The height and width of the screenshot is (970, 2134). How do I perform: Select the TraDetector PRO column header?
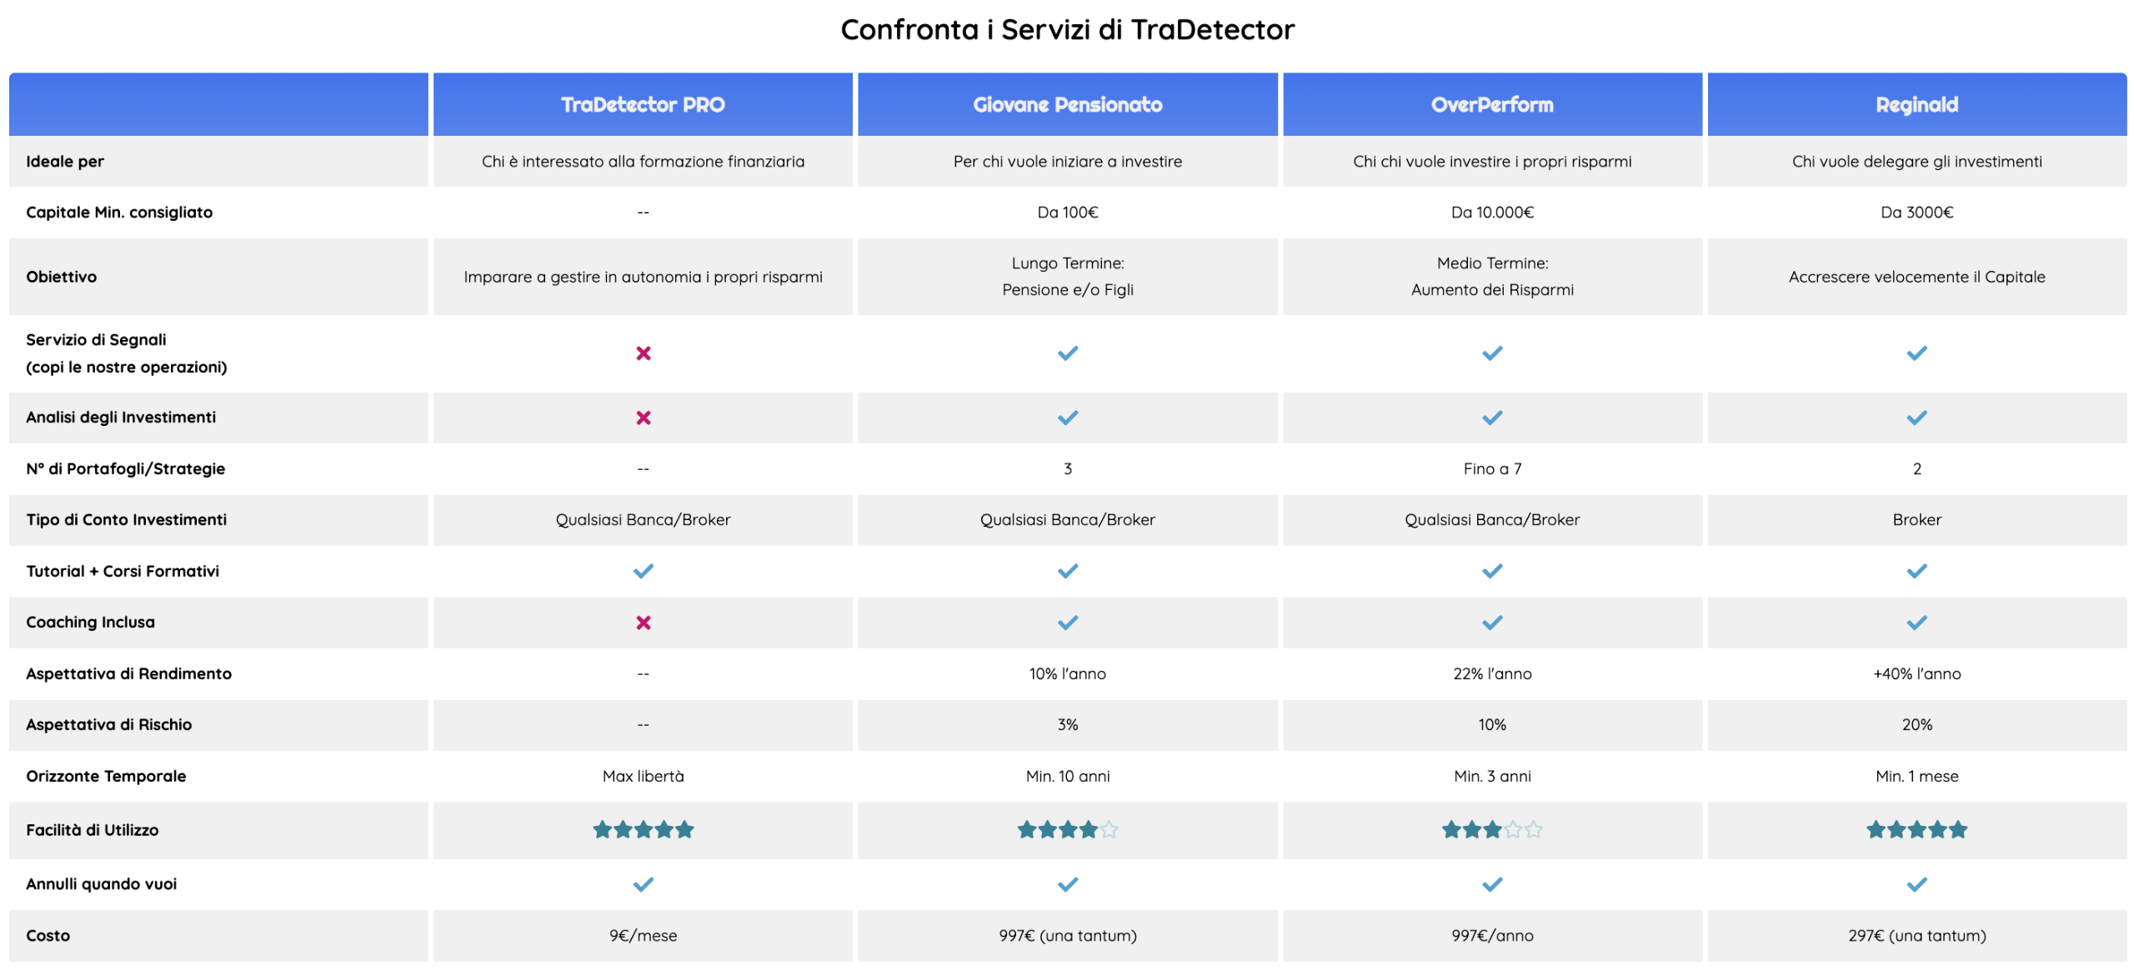(643, 105)
